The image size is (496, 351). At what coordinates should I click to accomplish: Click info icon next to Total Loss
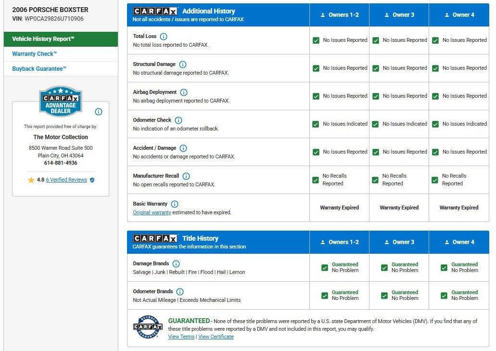(x=164, y=37)
